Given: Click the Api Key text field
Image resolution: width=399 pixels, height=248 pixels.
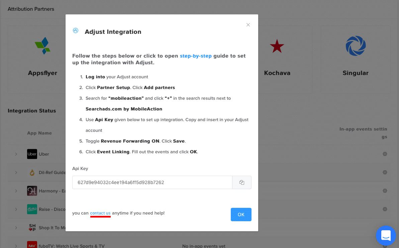Looking at the screenshot, I should pyautogui.click(x=152, y=182).
